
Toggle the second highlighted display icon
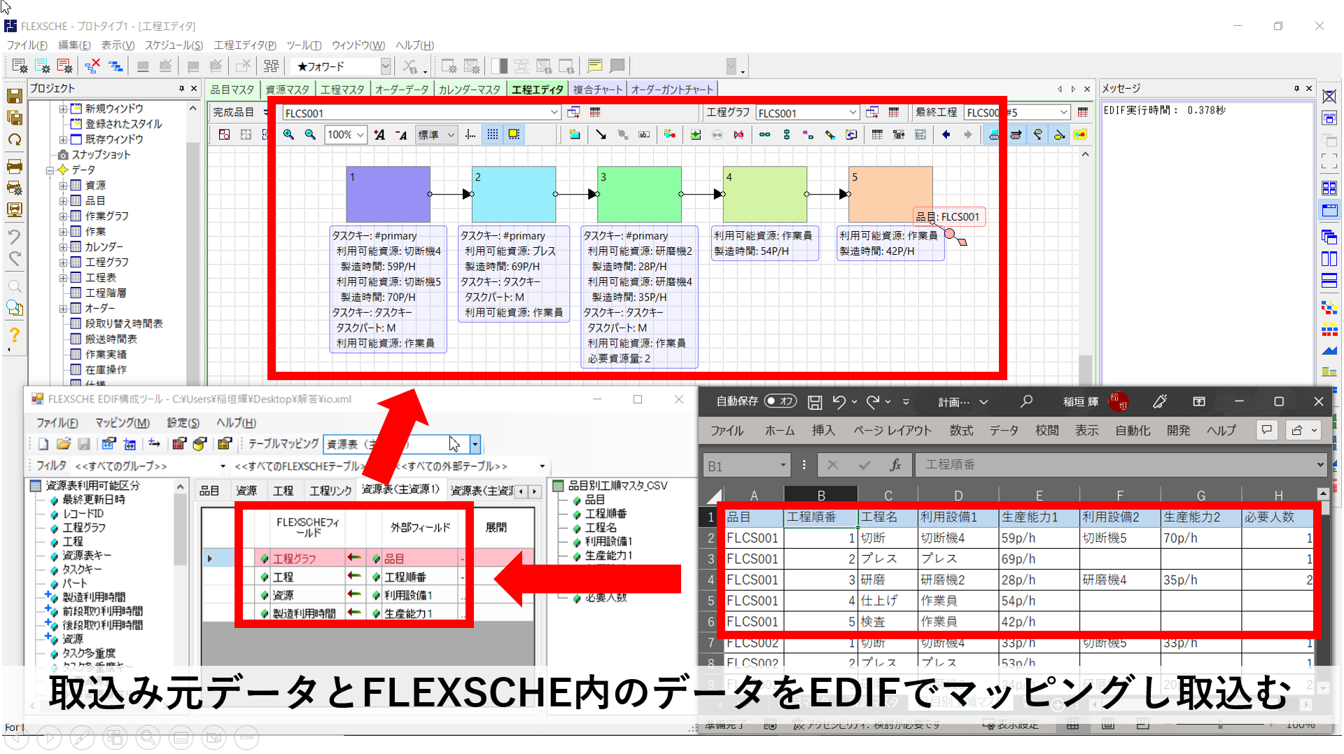click(1016, 134)
